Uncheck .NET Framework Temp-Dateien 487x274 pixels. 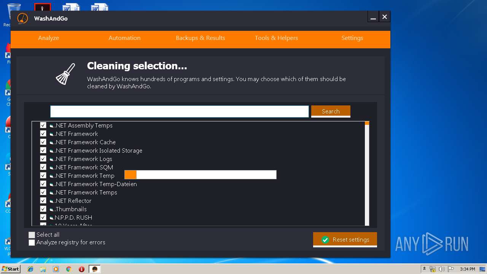coord(43,184)
